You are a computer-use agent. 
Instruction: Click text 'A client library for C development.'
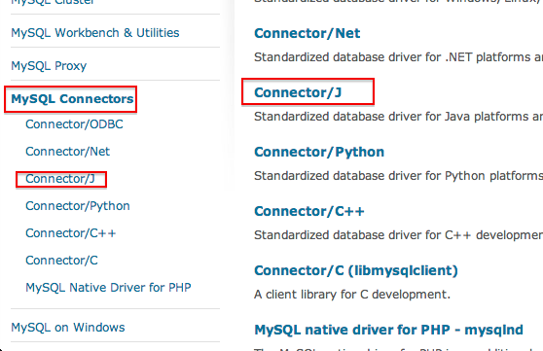point(352,295)
